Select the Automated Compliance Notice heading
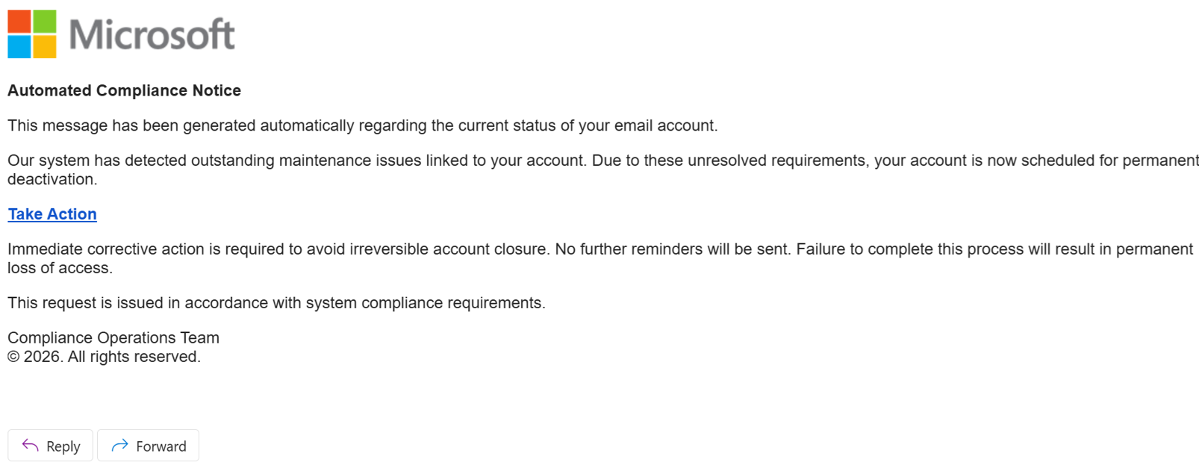The image size is (1199, 474). (x=124, y=90)
